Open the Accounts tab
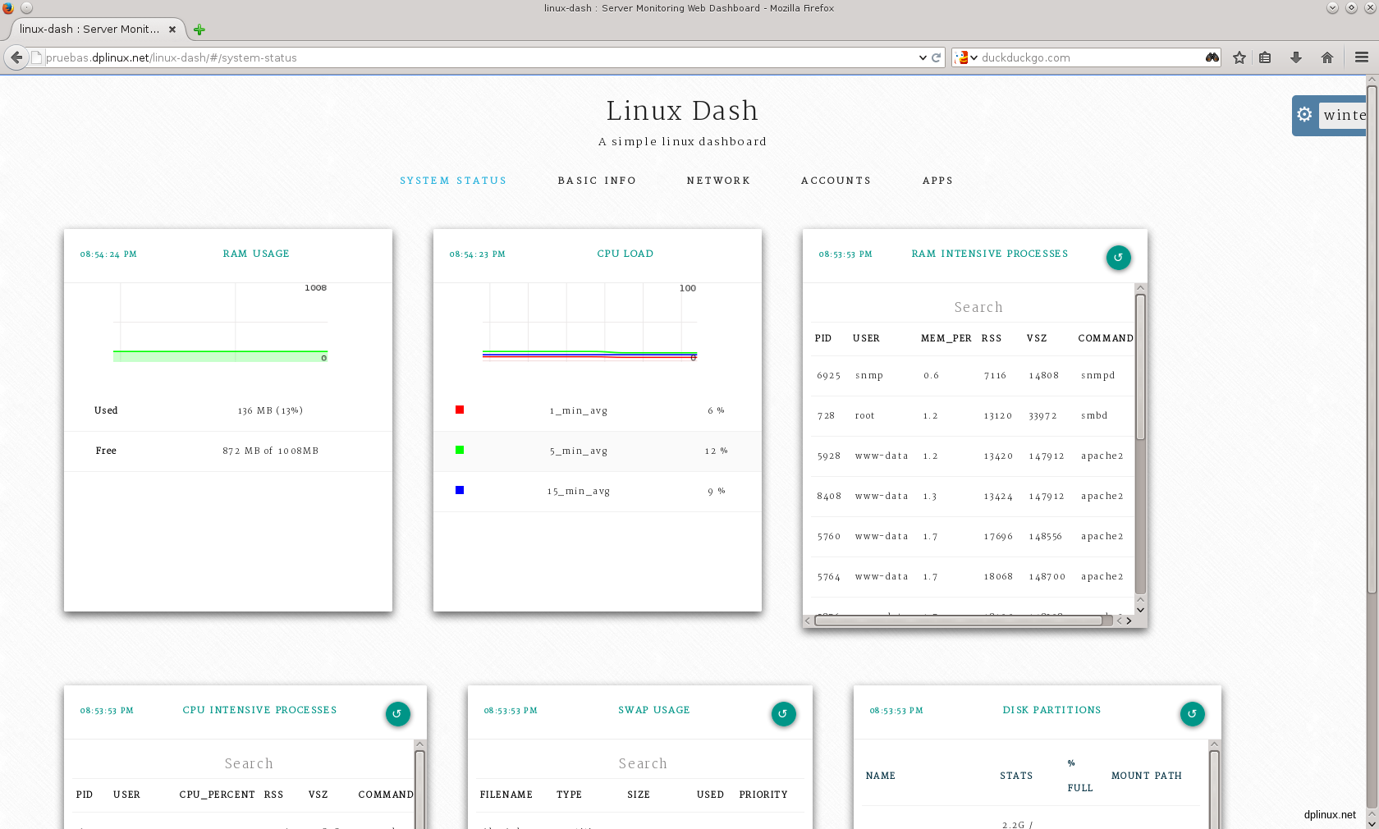The image size is (1379, 829). tap(836, 181)
